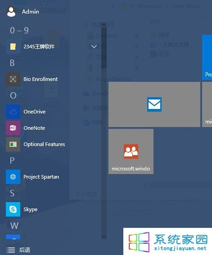Jump to the B letter group
The width and height of the screenshot is (212, 255).
pyautogui.click(x=12, y=63)
